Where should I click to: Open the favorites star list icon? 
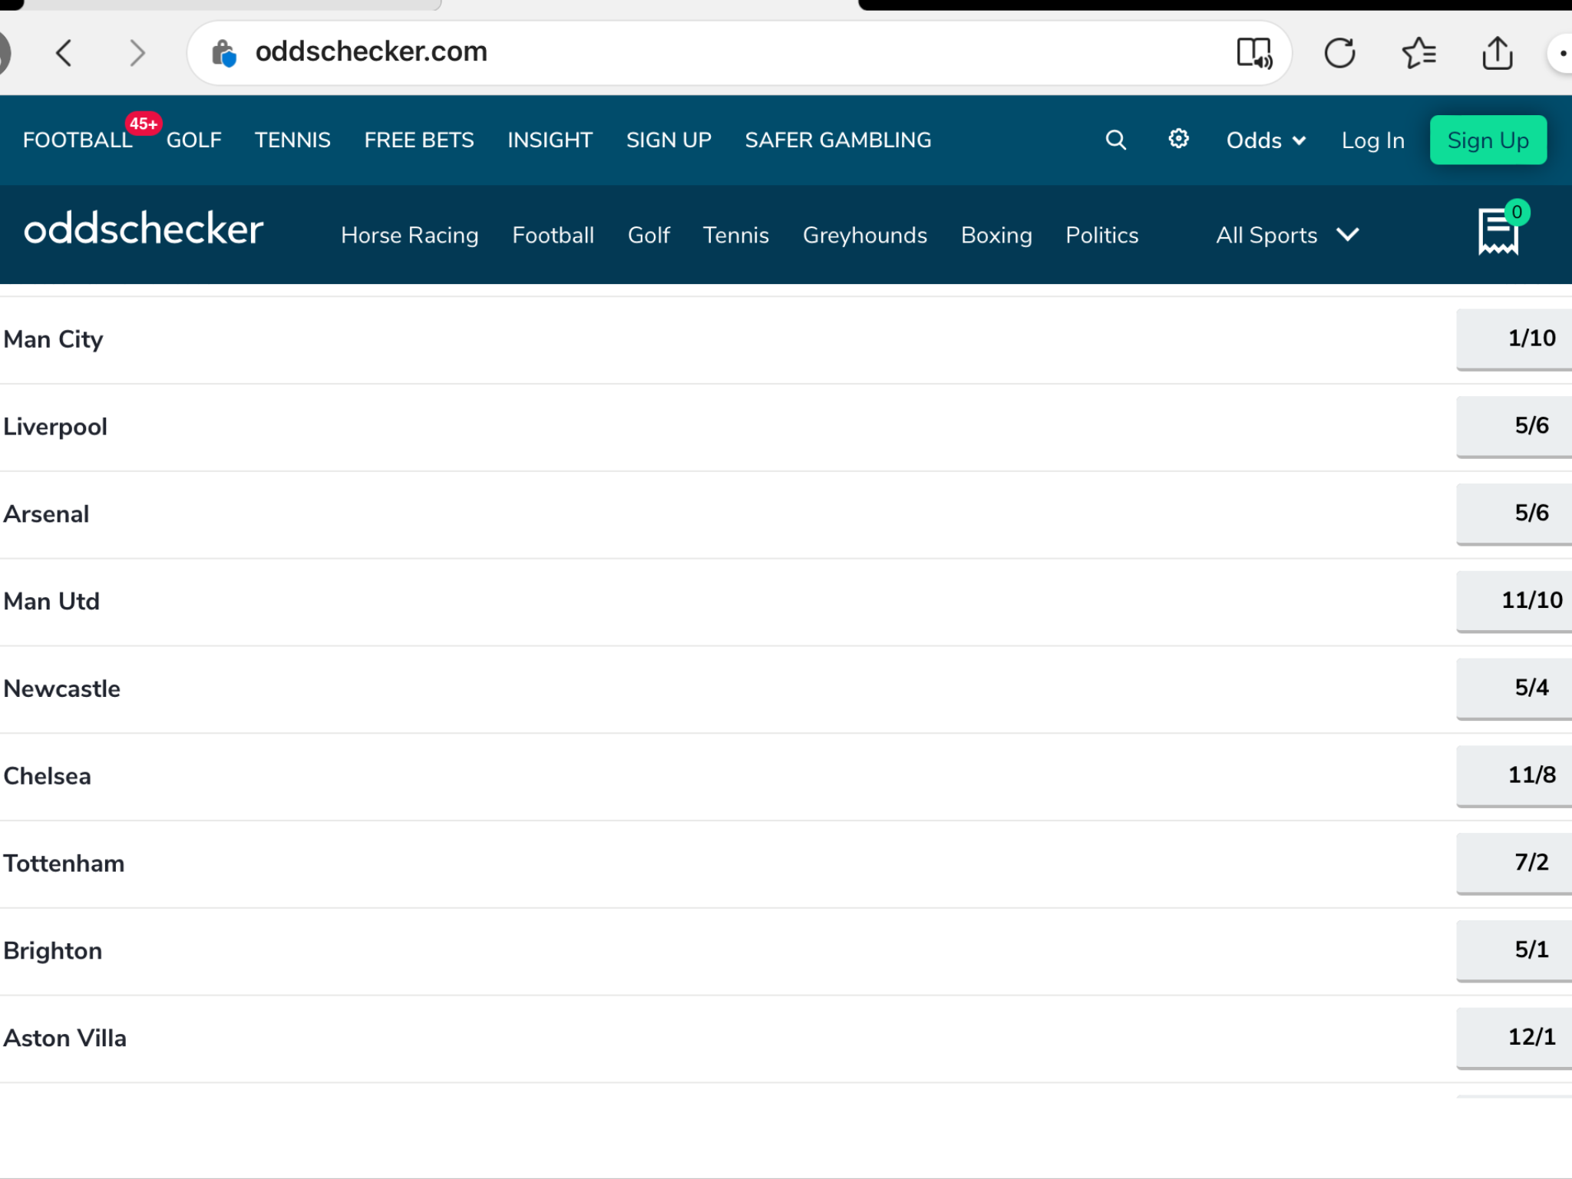tap(1418, 53)
